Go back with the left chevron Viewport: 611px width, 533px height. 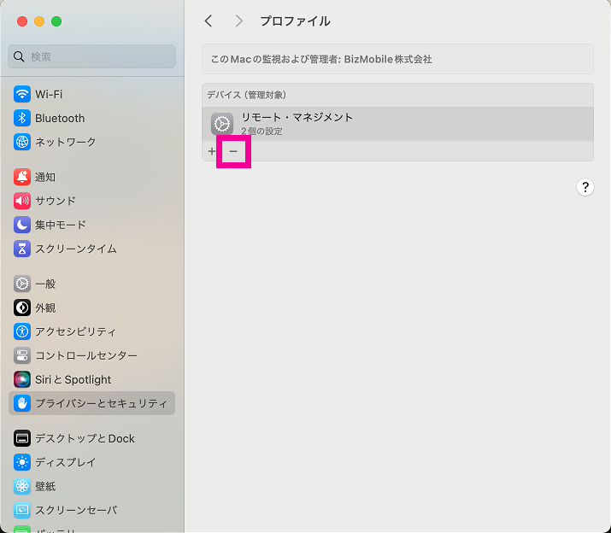[x=209, y=21]
